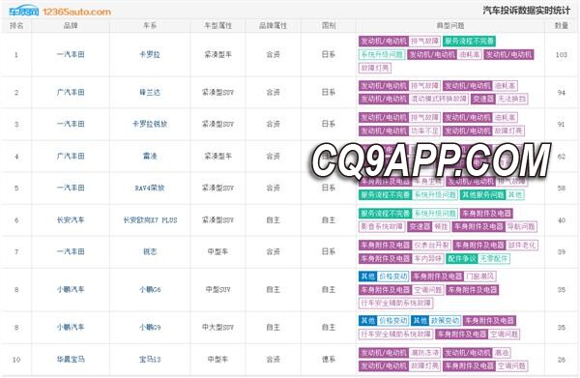The height and width of the screenshot is (378, 580).
Task: Click the 无法换挡 issue tag
Action: [x=511, y=99]
